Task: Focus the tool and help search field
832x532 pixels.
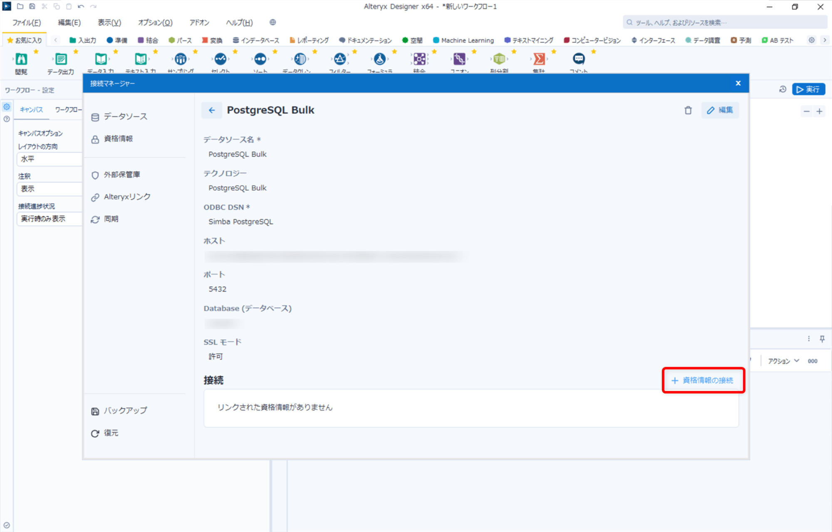Action: [x=725, y=22]
